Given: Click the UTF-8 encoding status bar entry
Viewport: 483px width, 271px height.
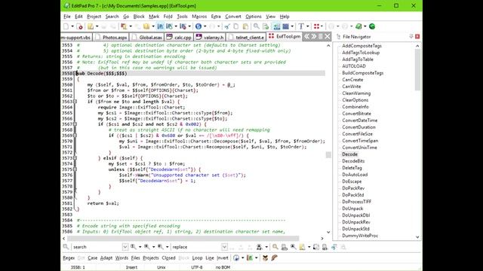Looking at the screenshot, I should [x=196, y=267].
